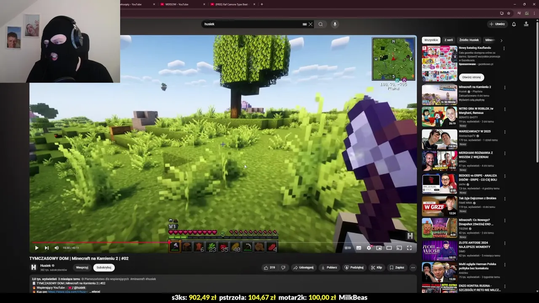Open options for BEDOES vs ERIPE video
The height and width of the screenshot is (303, 539).
click(504, 176)
